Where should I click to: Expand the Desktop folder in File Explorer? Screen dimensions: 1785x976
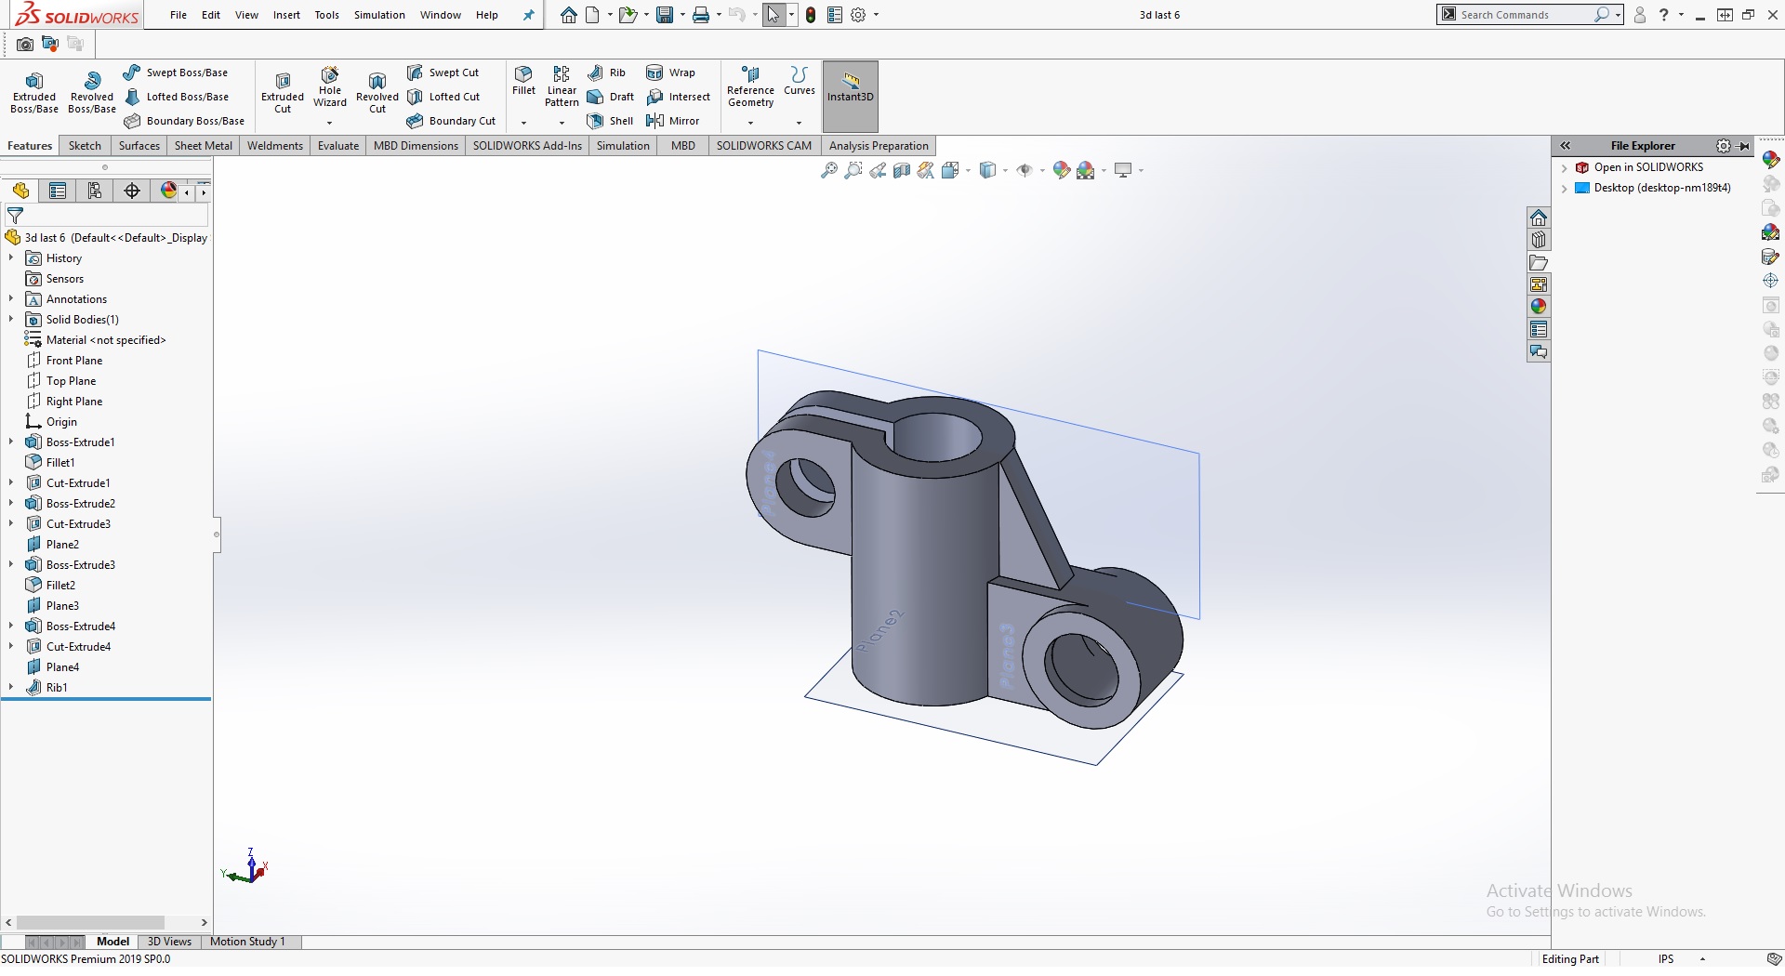click(x=1565, y=188)
